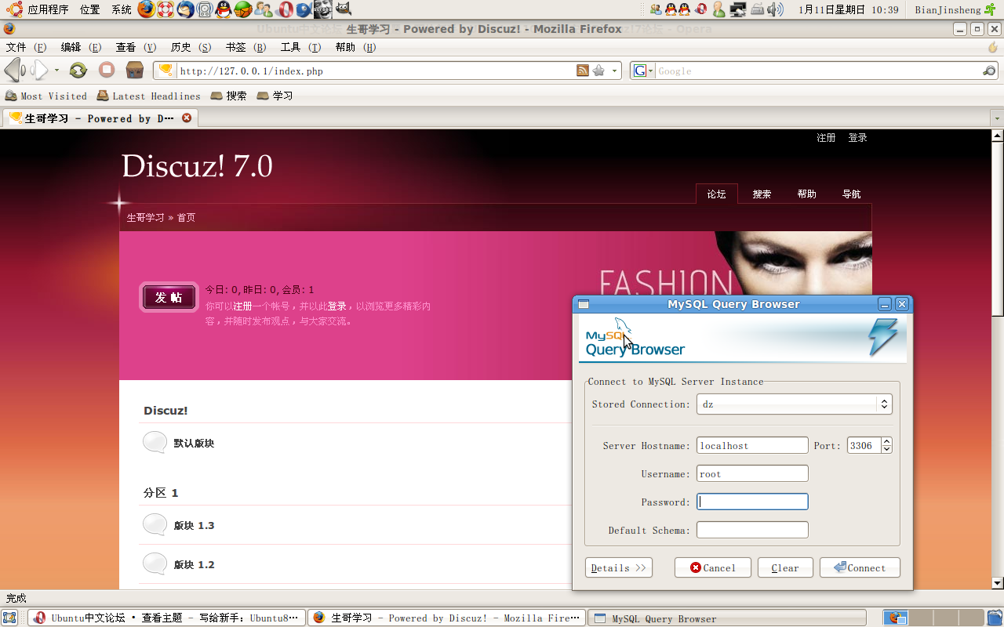The width and height of the screenshot is (1004, 627).
Task: Click the red Stop loading icon
Action: click(107, 71)
